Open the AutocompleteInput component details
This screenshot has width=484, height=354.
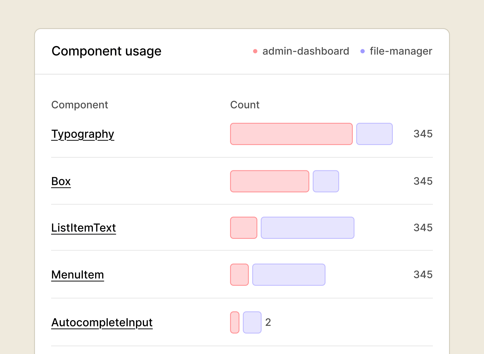[x=102, y=322]
